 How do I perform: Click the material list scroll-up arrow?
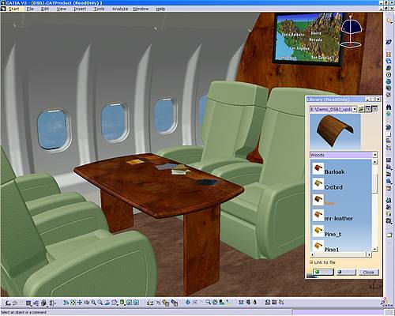[375, 162]
